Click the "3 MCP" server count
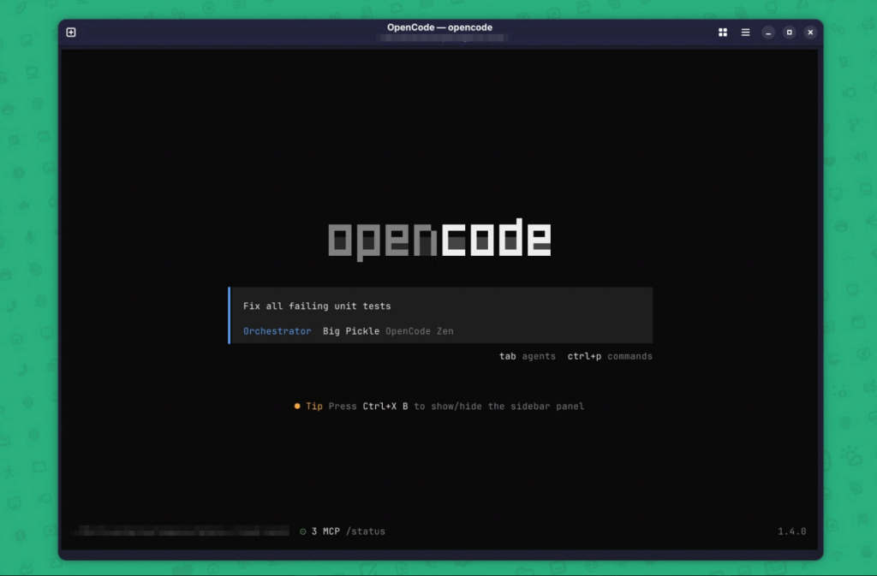The height and width of the screenshot is (576, 877). pyautogui.click(x=325, y=531)
